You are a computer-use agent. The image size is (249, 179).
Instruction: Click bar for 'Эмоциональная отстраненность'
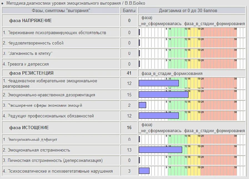point(160,150)
